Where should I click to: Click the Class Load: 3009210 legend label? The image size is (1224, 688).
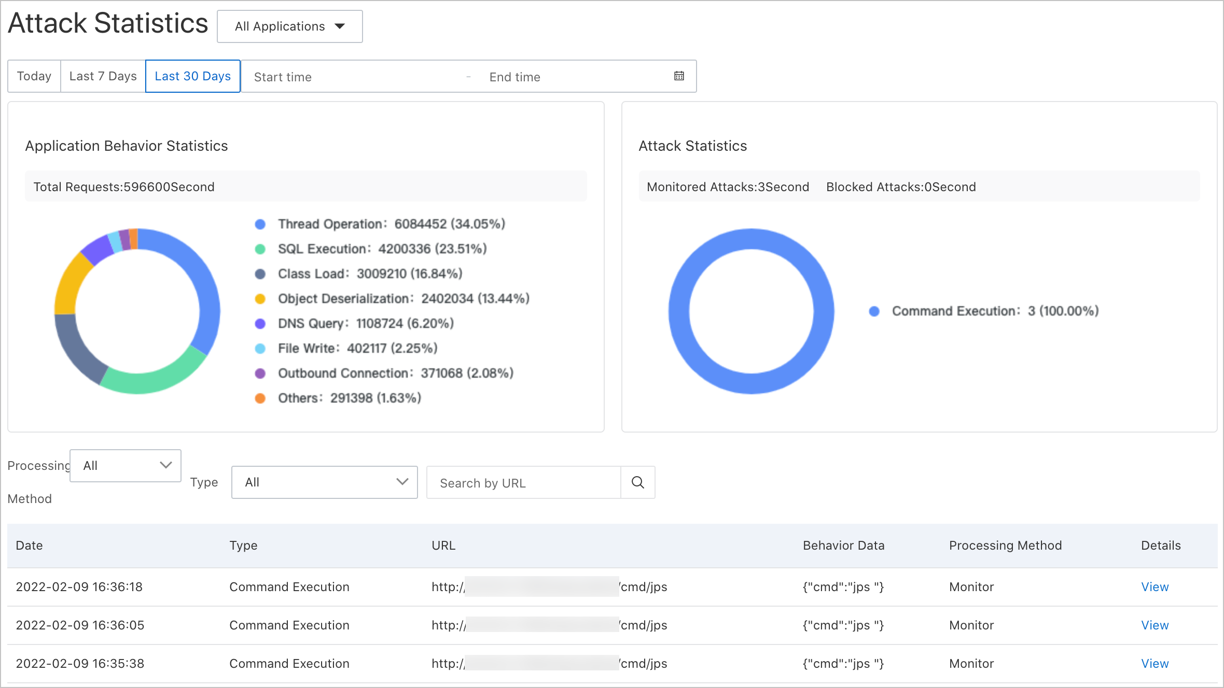370,274
